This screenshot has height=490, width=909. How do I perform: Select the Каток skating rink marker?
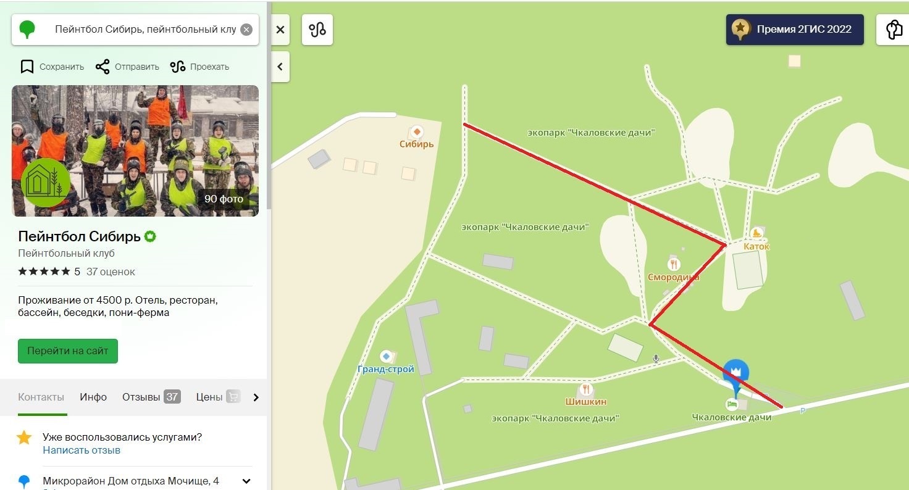tap(756, 233)
